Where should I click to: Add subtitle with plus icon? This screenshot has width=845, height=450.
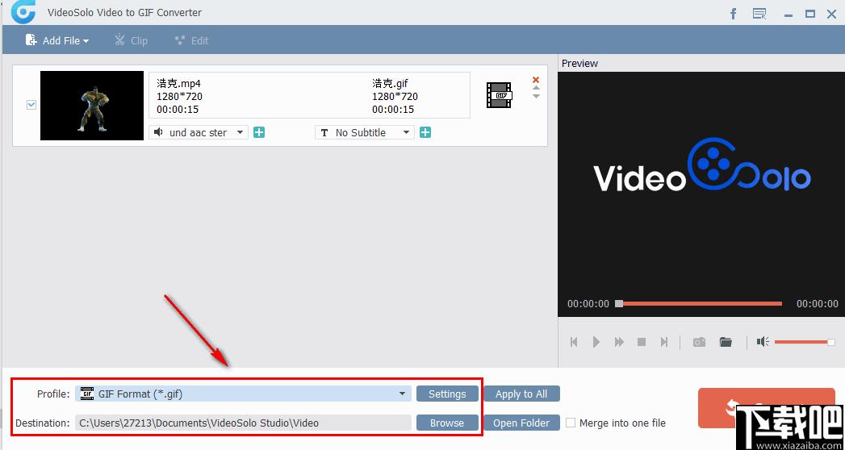pyautogui.click(x=425, y=132)
